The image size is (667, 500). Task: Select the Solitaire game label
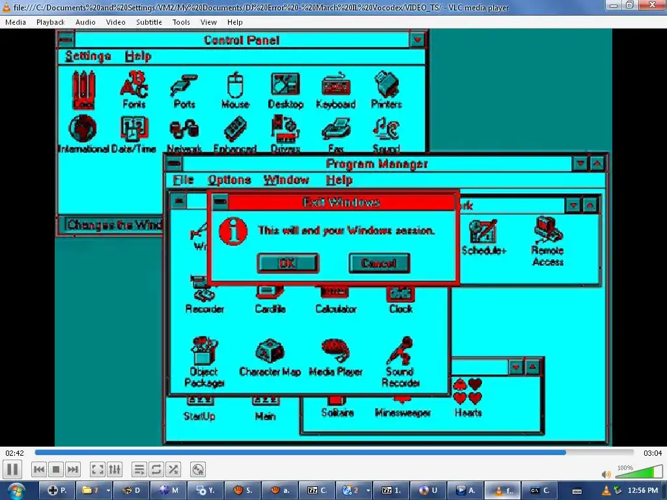[x=337, y=412]
